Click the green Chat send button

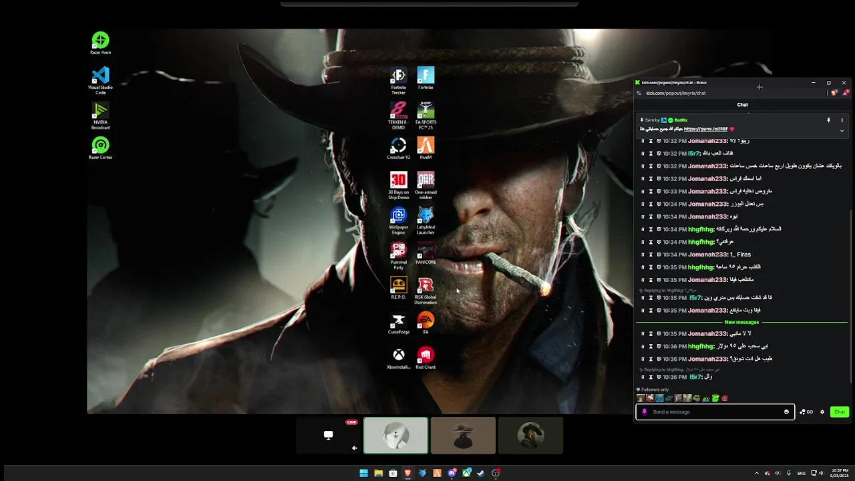click(x=840, y=412)
